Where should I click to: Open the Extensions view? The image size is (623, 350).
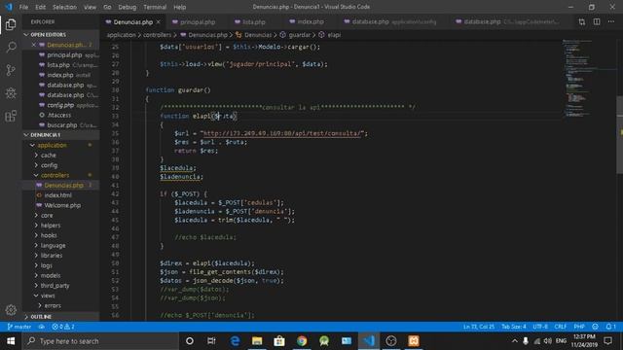pyautogui.click(x=11, y=116)
